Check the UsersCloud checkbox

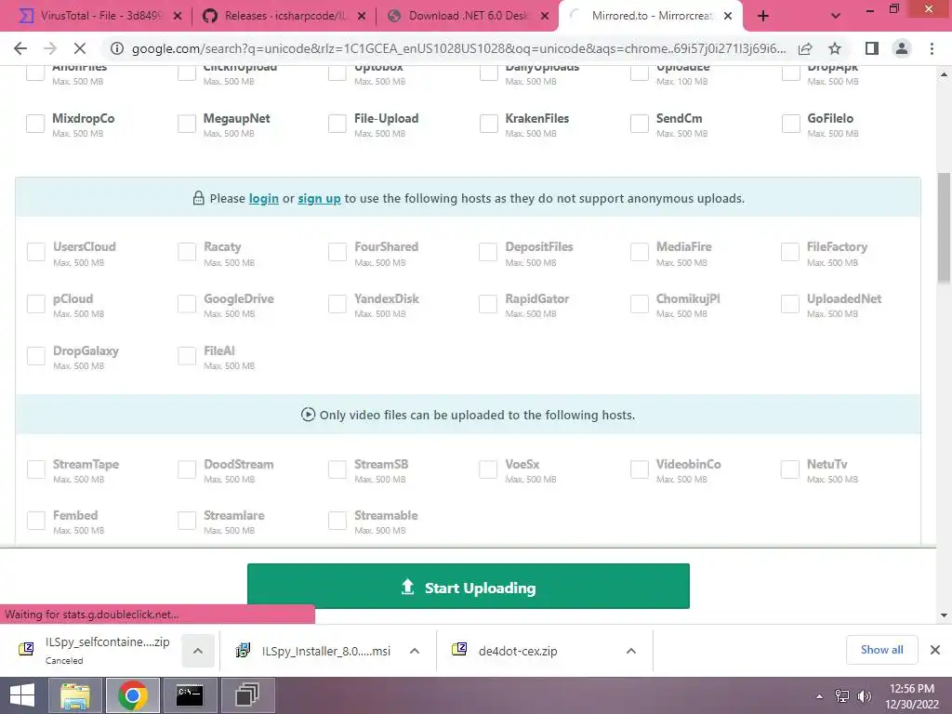[x=36, y=252]
